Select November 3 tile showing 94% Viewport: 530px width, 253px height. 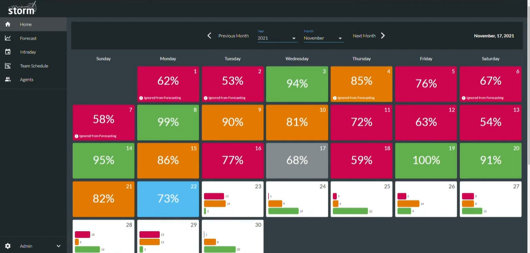pos(297,84)
